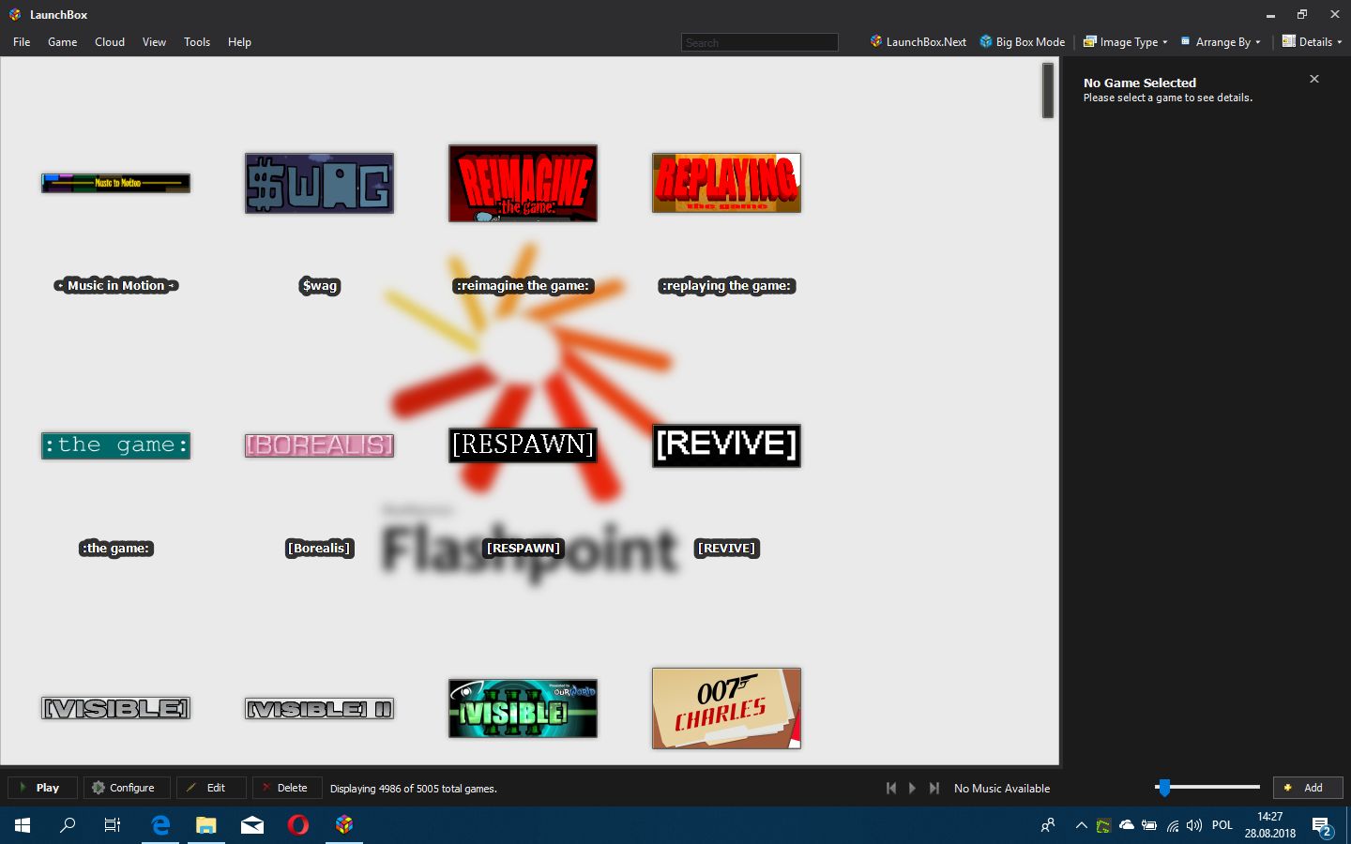Open the People icon in the tray

pos(1048,825)
